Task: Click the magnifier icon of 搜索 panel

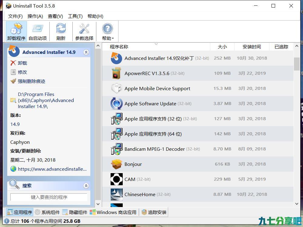Action: pyautogui.click(x=14, y=185)
